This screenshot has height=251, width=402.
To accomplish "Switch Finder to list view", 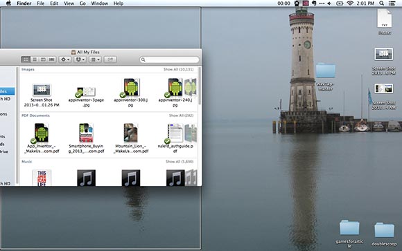I will click(x=35, y=59).
